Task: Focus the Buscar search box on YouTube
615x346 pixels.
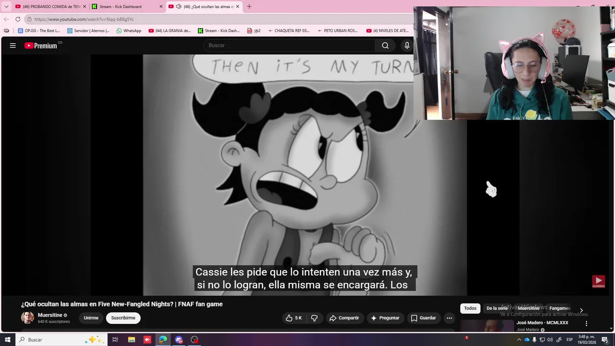Action: [290, 45]
